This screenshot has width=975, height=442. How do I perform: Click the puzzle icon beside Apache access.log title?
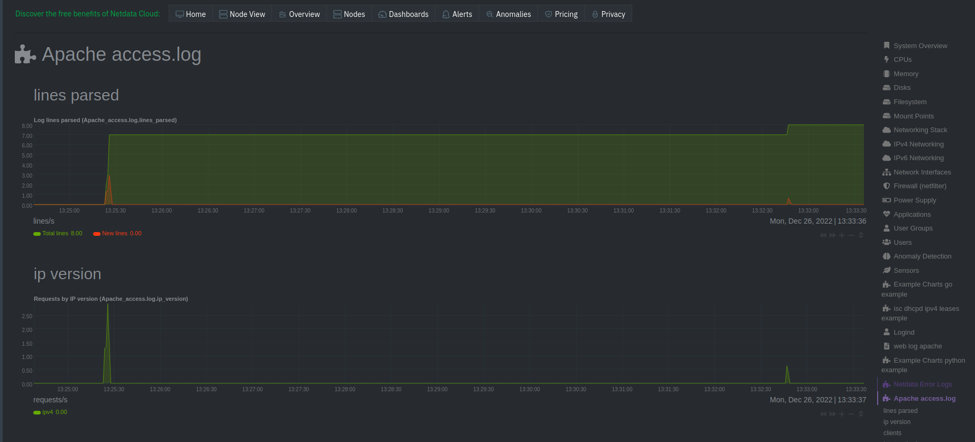coord(25,54)
